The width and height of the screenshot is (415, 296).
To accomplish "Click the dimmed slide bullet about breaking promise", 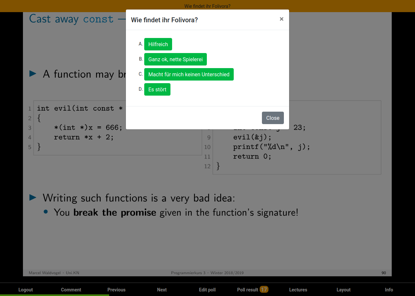I will (176, 213).
